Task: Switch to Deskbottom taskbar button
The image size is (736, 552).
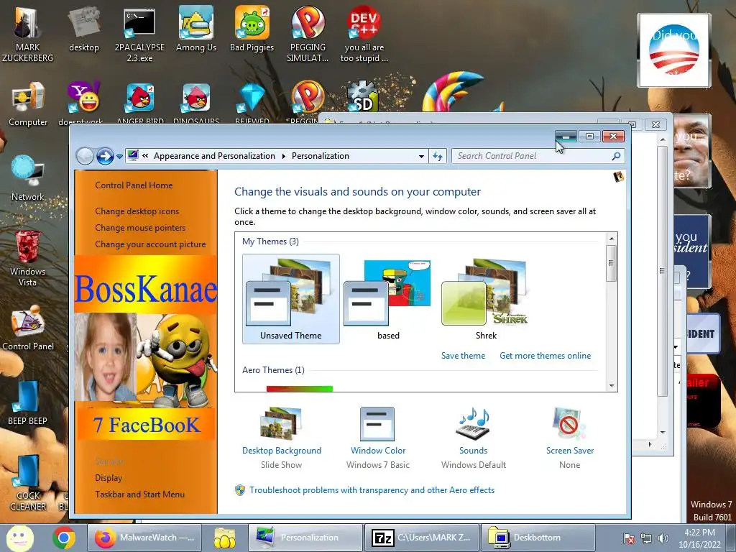Action: [538, 538]
